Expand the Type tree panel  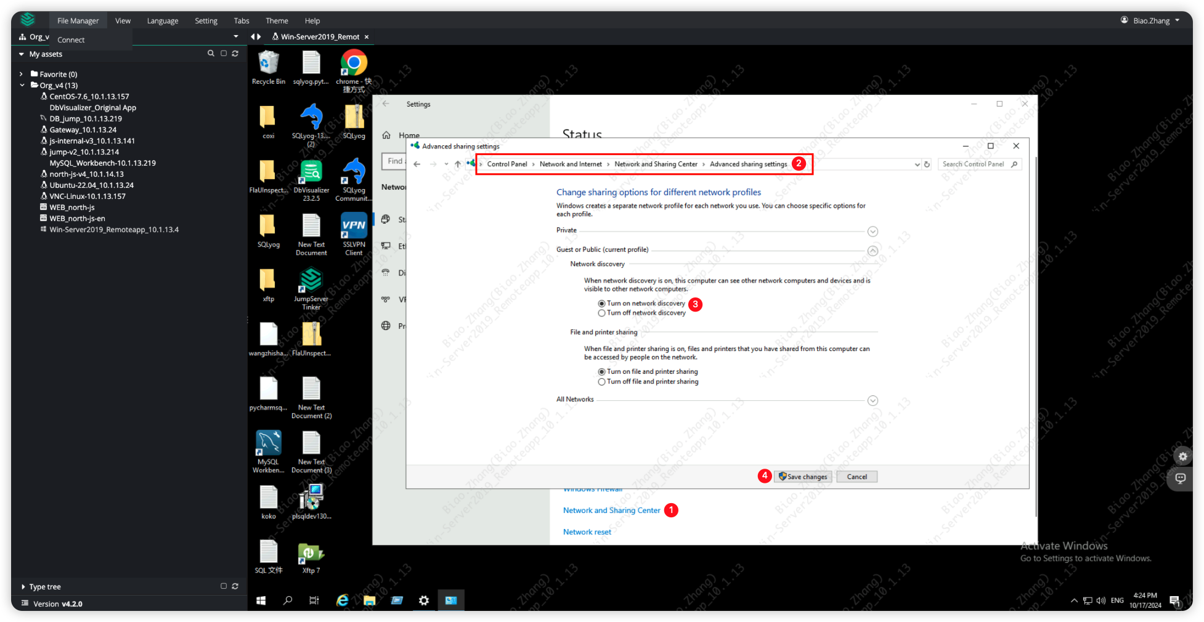pos(23,587)
